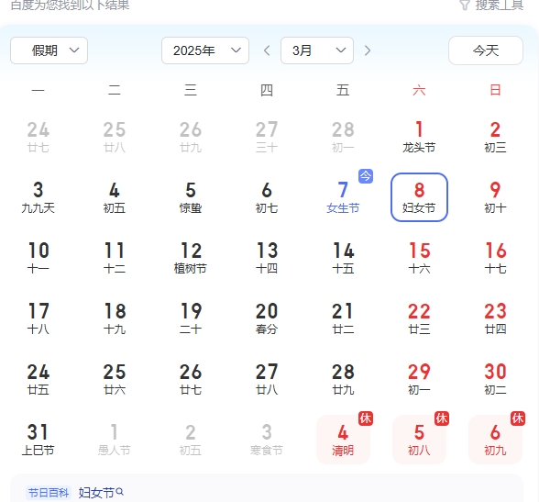
Task: Select April 3 寒食节
Action: [267, 440]
